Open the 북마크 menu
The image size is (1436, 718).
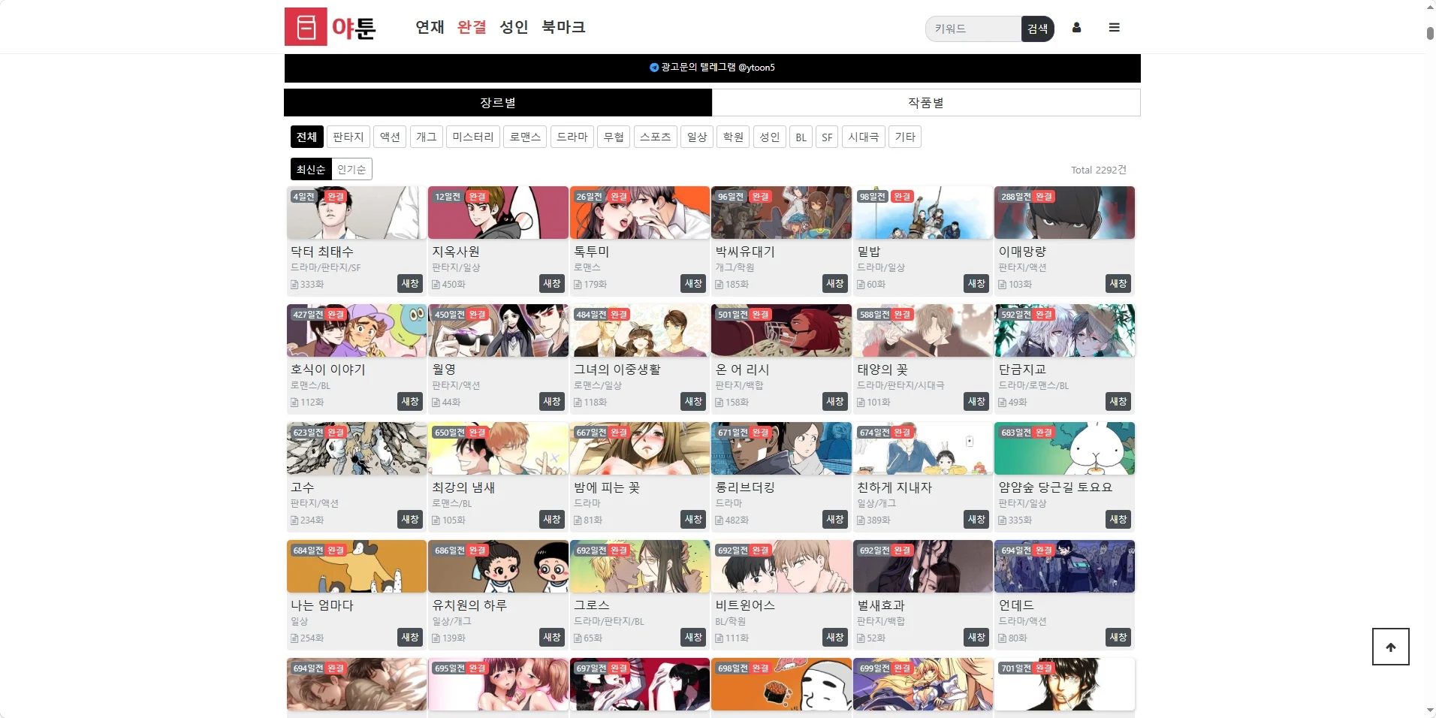pyautogui.click(x=563, y=27)
